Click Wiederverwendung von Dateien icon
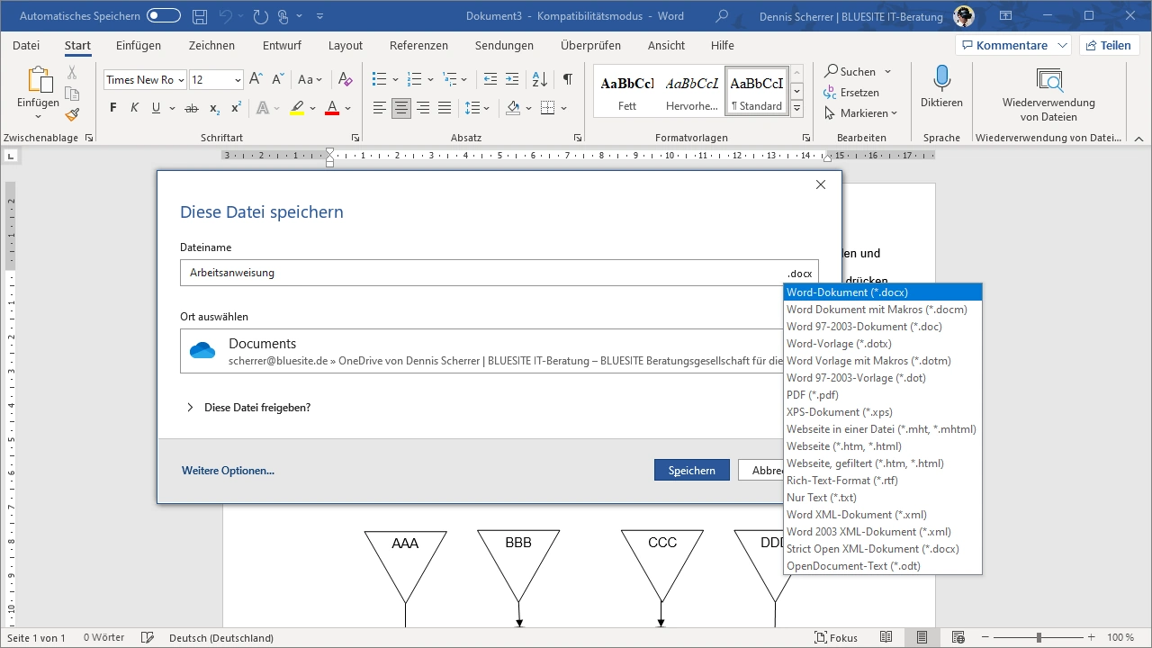Viewport: 1152px width, 648px height. click(1048, 80)
